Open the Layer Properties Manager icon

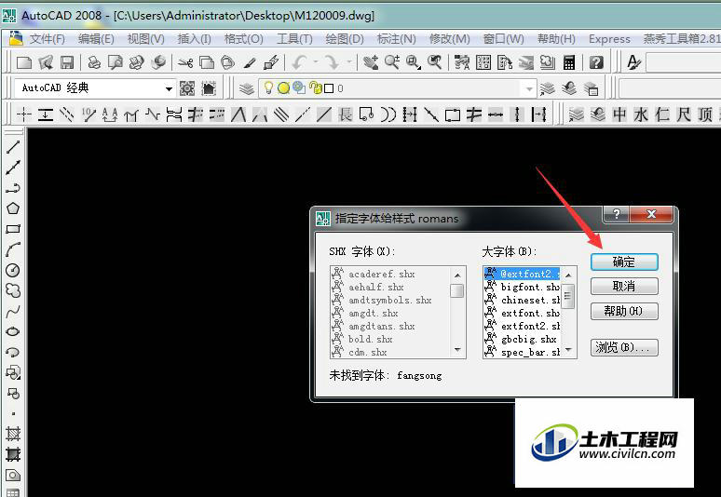[x=247, y=88]
